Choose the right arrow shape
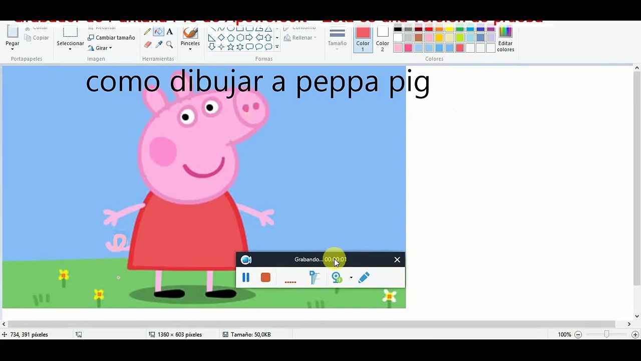 coord(249,38)
